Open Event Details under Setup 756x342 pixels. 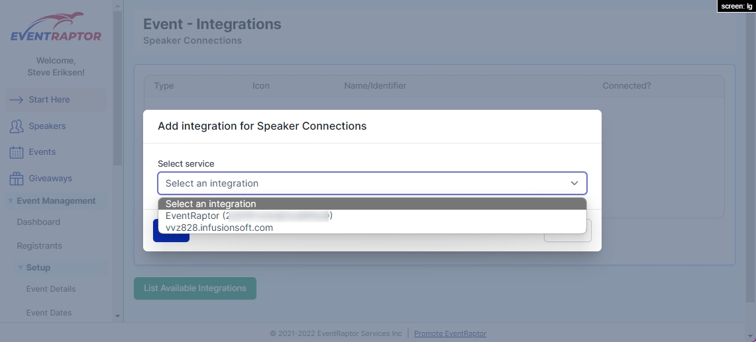tap(51, 289)
